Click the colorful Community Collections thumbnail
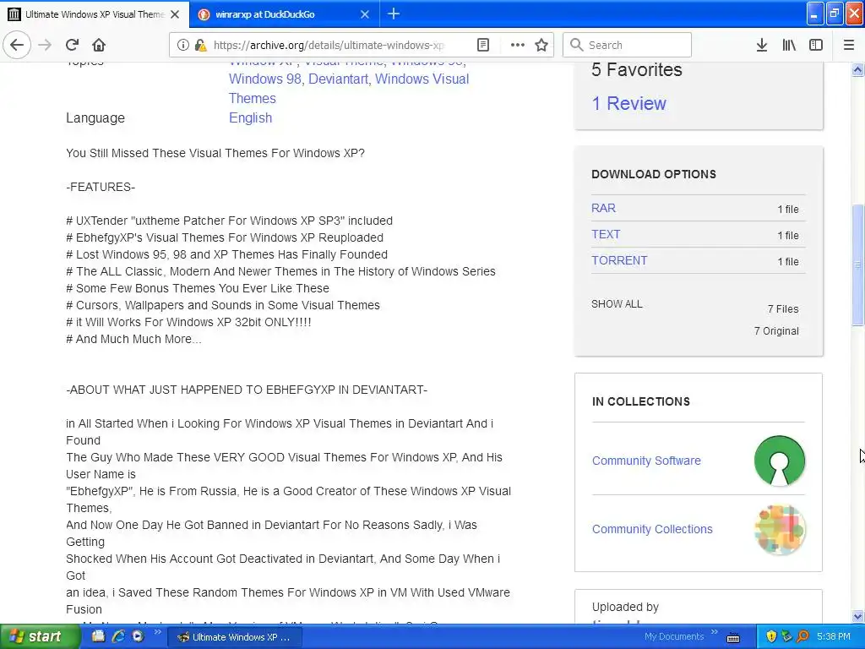Viewport: 865px width, 649px height. (x=779, y=529)
